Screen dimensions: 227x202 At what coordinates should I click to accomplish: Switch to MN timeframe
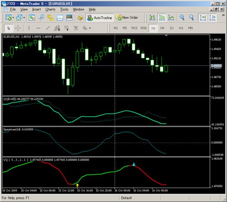pyautogui.click(x=190, y=28)
